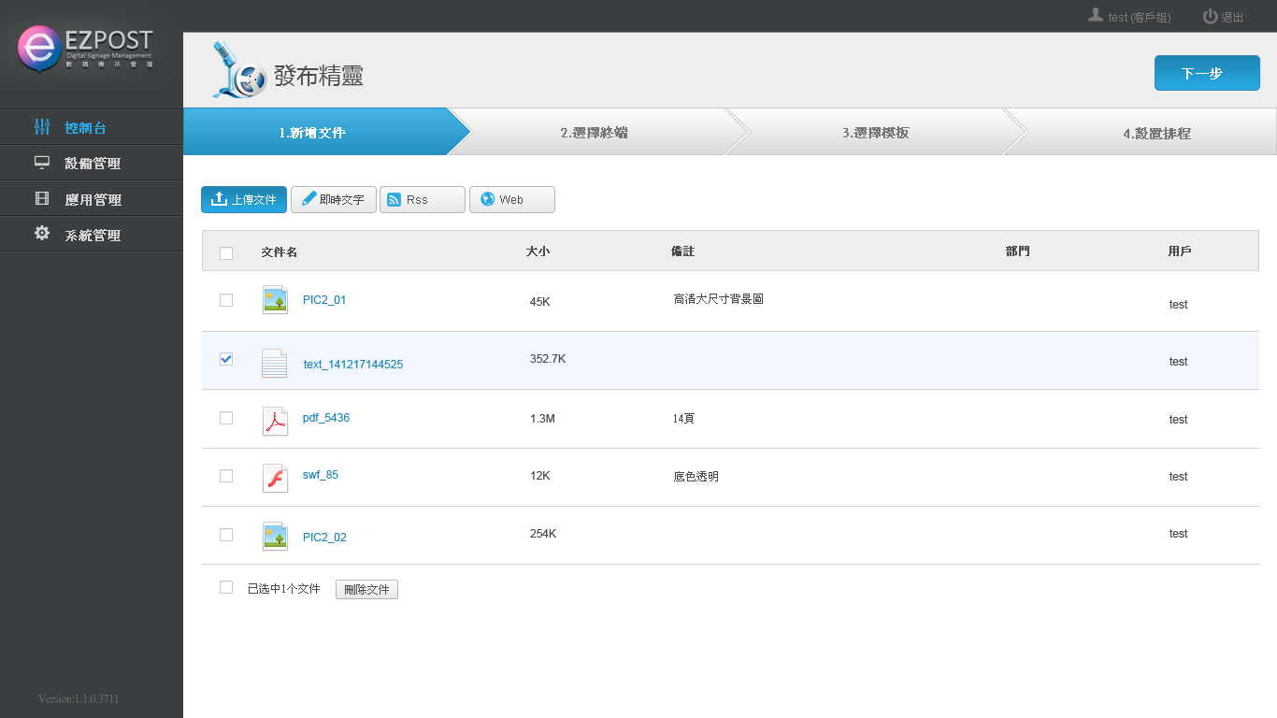Go to step 4.設置排程
Viewport: 1277px width, 718px height.
click(1156, 133)
